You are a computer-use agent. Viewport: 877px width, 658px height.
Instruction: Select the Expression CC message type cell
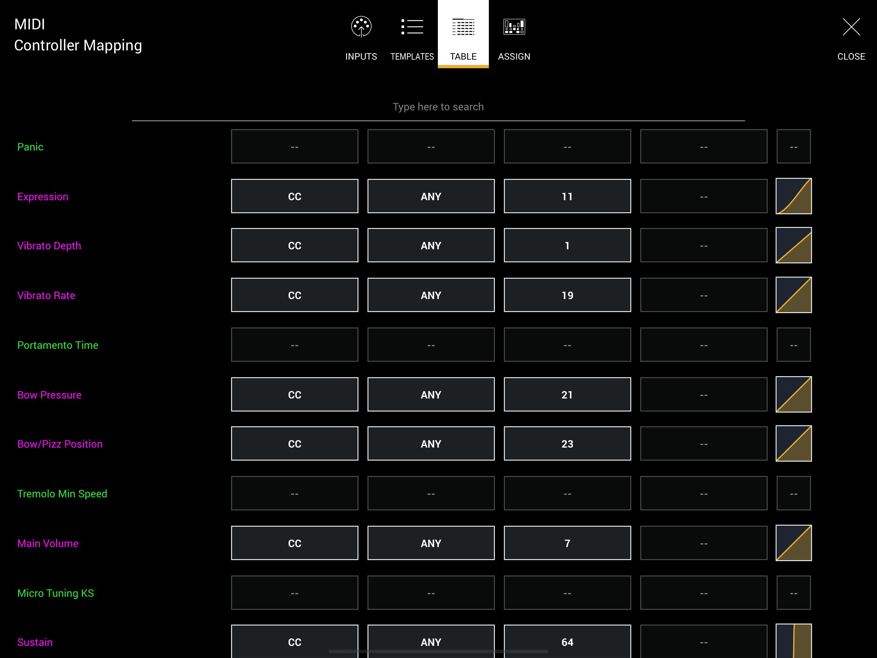[x=294, y=196]
